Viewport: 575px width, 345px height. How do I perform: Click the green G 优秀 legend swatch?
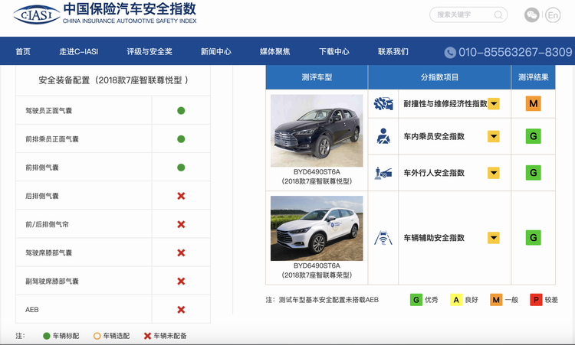(416, 300)
